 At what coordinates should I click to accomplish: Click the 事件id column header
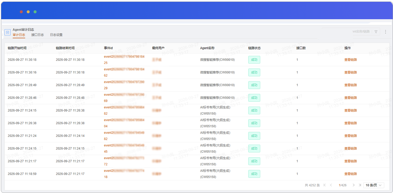coord(108,48)
